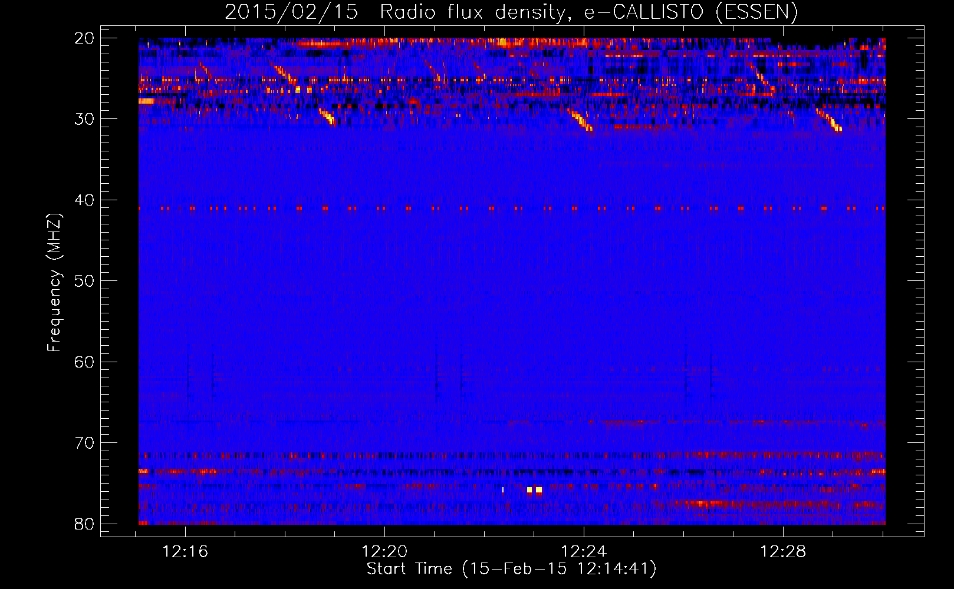Click the '40' frequency tick label
954x589 pixels.
coord(84,200)
